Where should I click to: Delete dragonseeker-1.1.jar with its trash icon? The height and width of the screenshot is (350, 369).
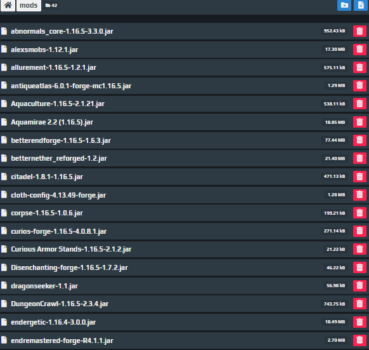coord(359,286)
